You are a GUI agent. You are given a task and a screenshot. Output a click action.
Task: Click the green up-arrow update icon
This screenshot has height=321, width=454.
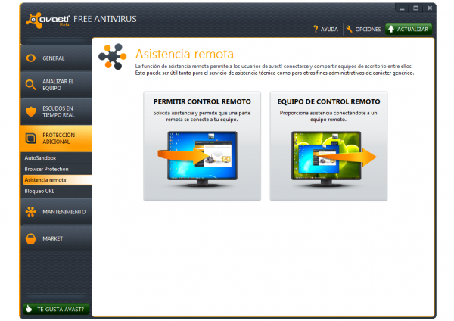(x=391, y=29)
